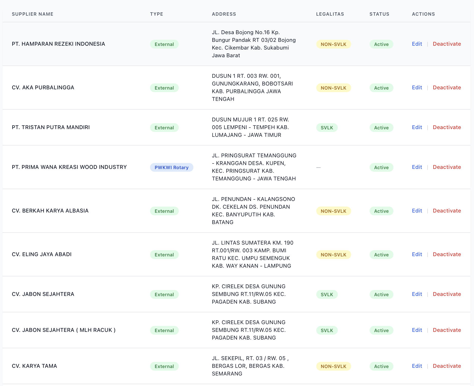Edit PT. HAMPARAN REZEKI INDONESIA supplier
Viewport: 474px width, 386px height.
(x=417, y=44)
